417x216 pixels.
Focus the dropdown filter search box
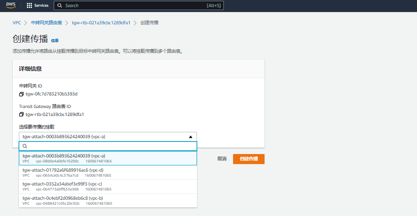108,146
